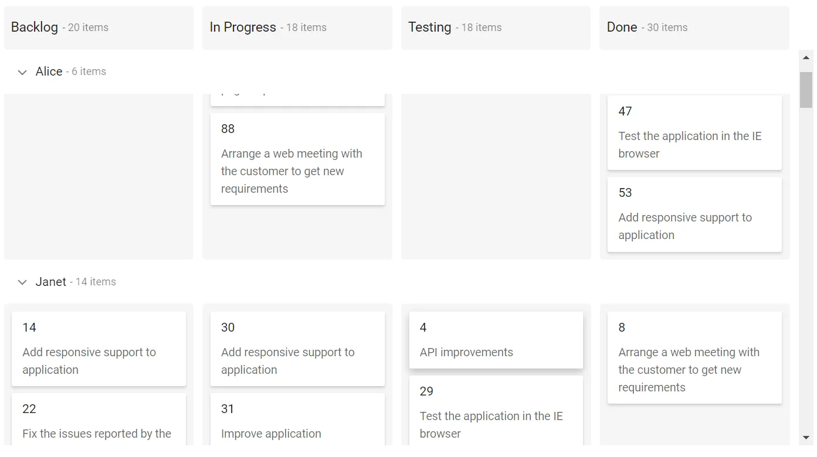
Task: Click the "6 items" Alice count
Action: (x=89, y=71)
